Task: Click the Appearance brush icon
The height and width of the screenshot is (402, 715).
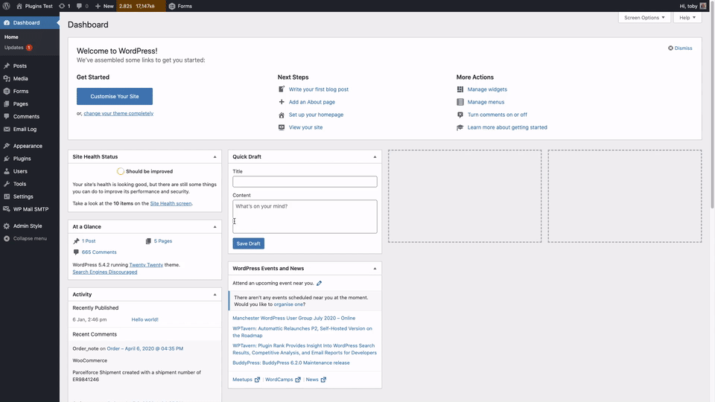Action: (7, 146)
